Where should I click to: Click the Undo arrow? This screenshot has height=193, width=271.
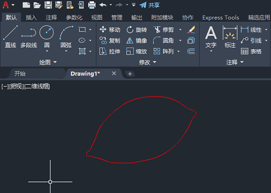103,5
